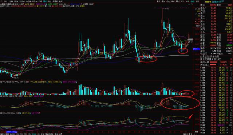The image size is (233, 135).
Task: Open the F10 company info
Action: click(x=183, y=1)
